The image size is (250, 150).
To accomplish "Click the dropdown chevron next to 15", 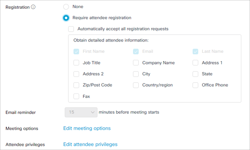I will 92,112.
